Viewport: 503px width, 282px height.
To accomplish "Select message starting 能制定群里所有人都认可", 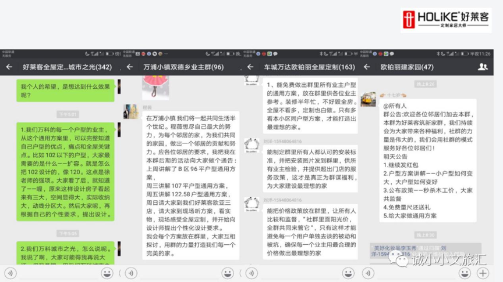I will (x=310, y=169).
